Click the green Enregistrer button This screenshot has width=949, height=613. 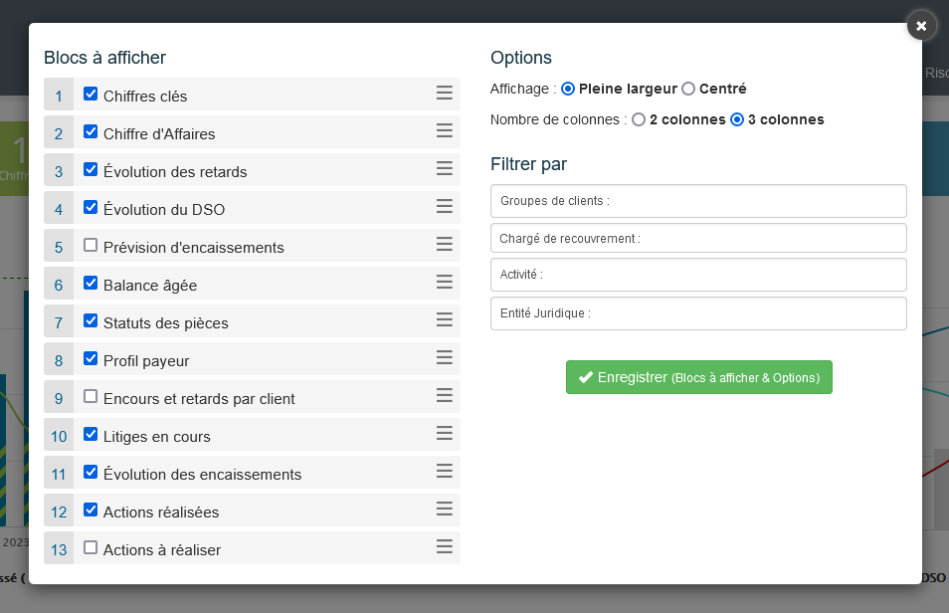[x=698, y=377]
